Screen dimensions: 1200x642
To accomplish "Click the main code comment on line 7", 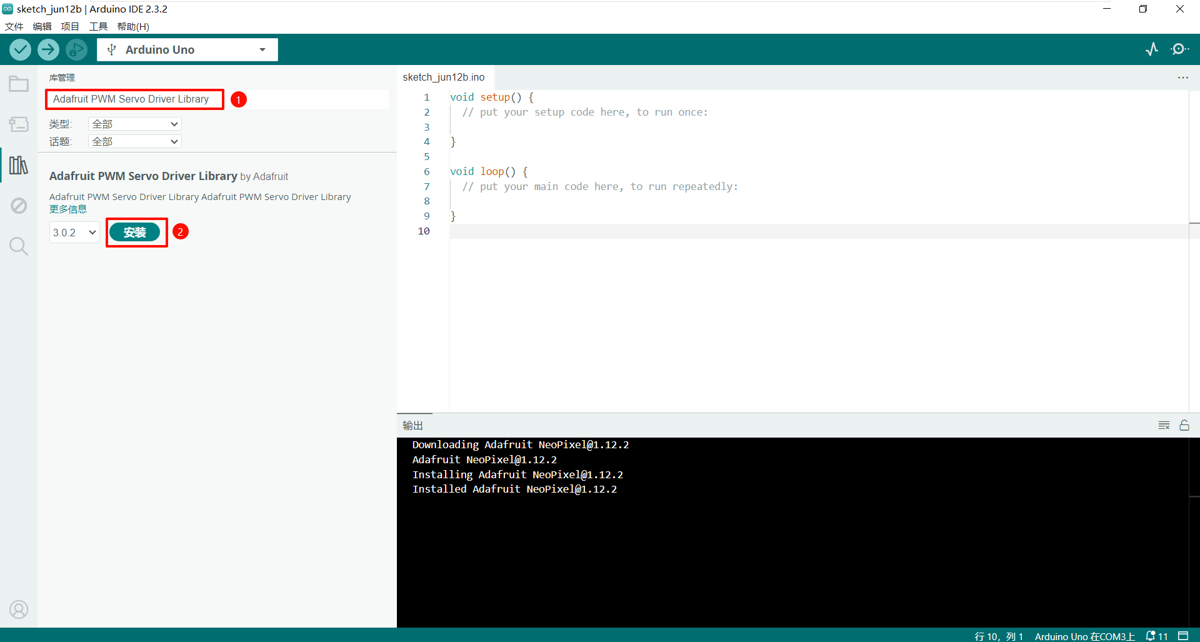I will pos(600,186).
